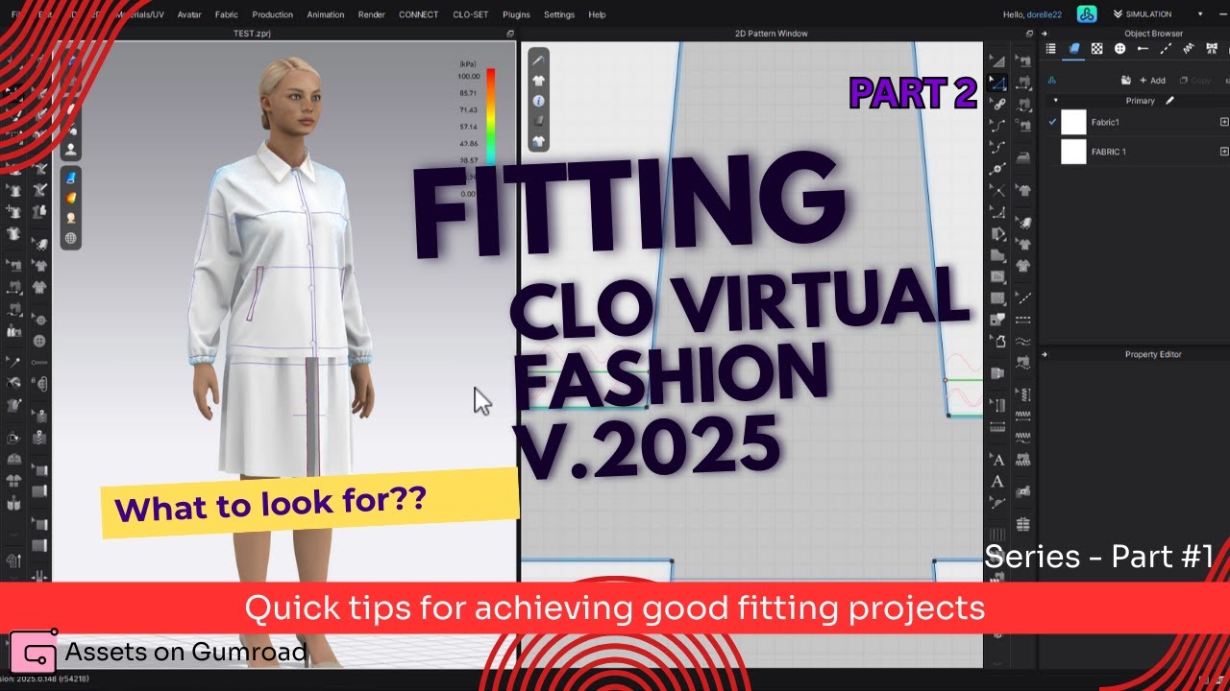Open the Render menu
This screenshot has height=691, width=1230.
(372, 14)
